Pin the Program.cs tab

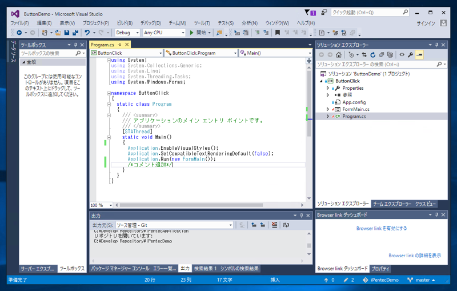pyautogui.click(x=119, y=45)
